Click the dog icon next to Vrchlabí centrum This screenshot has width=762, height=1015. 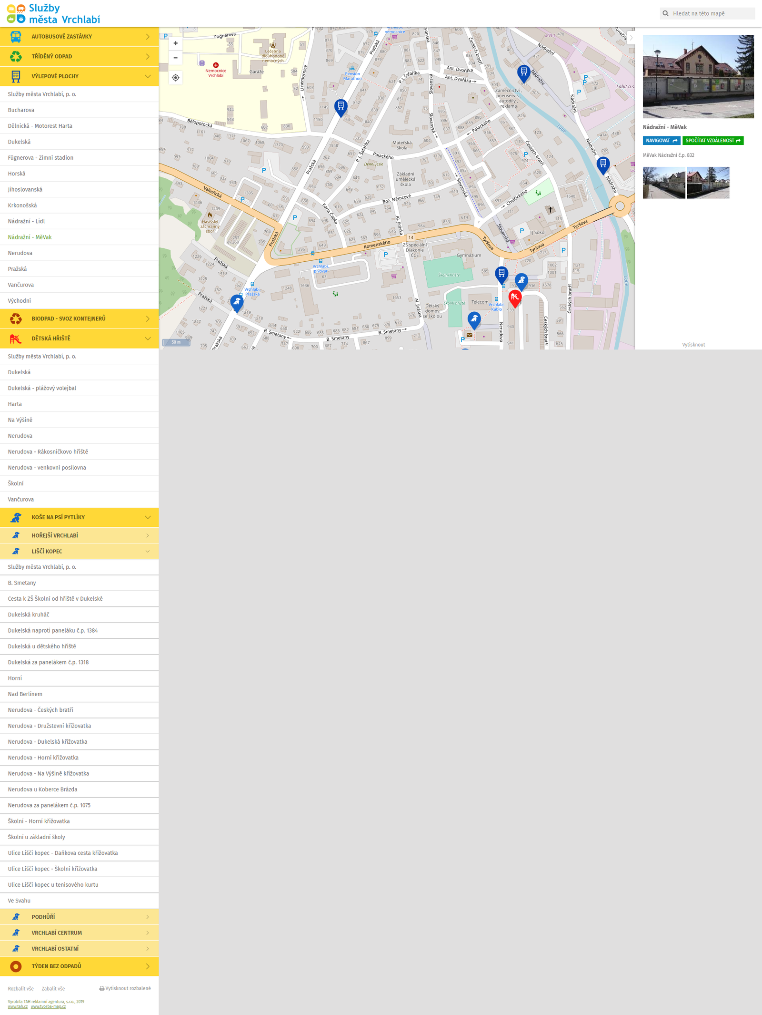[x=16, y=933]
